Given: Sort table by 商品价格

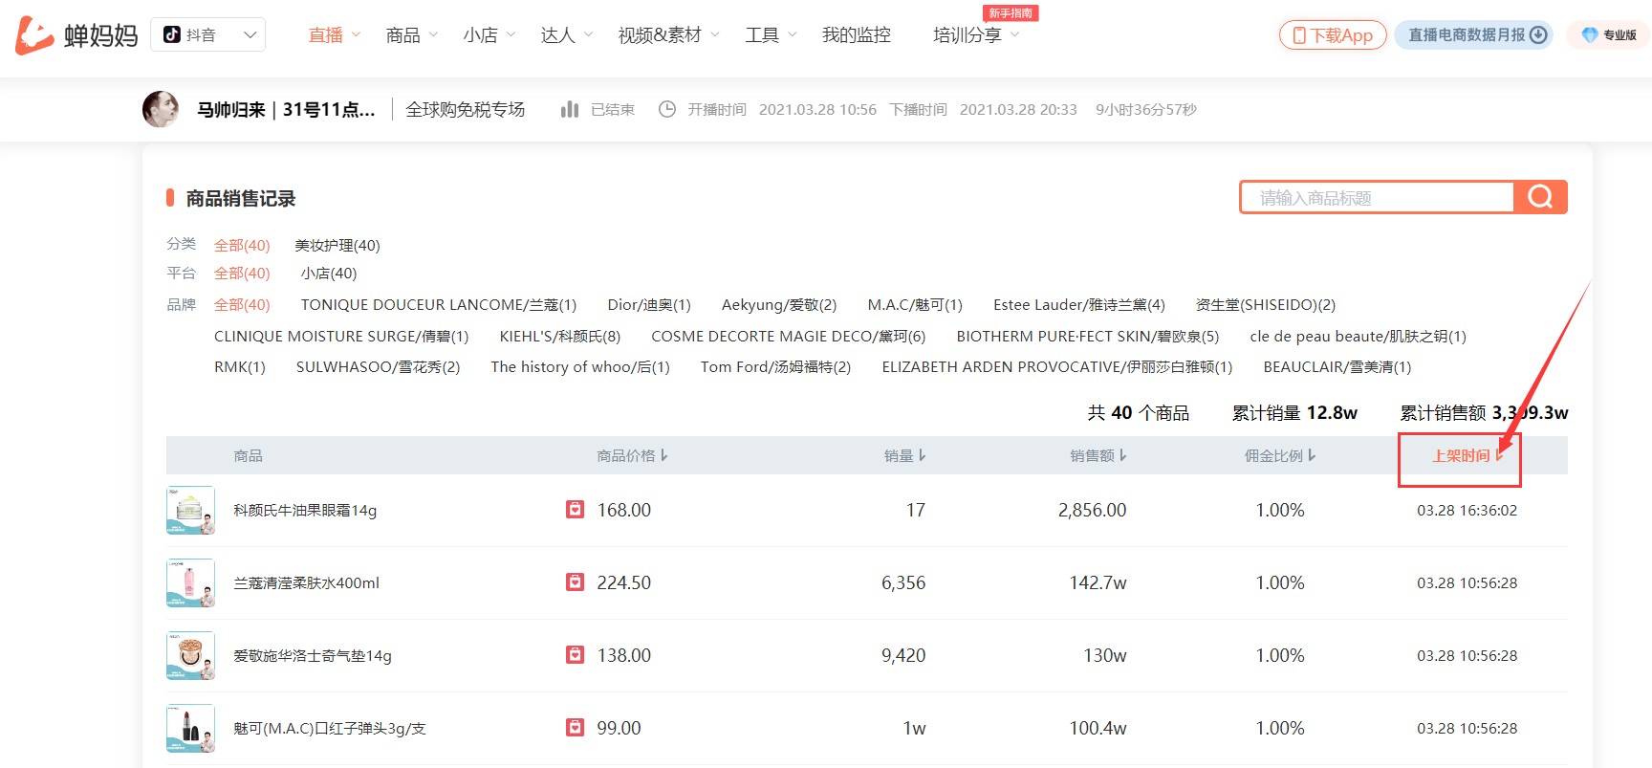Looking at the screenshot, I should pyautogui.click(x=632, y=456).
